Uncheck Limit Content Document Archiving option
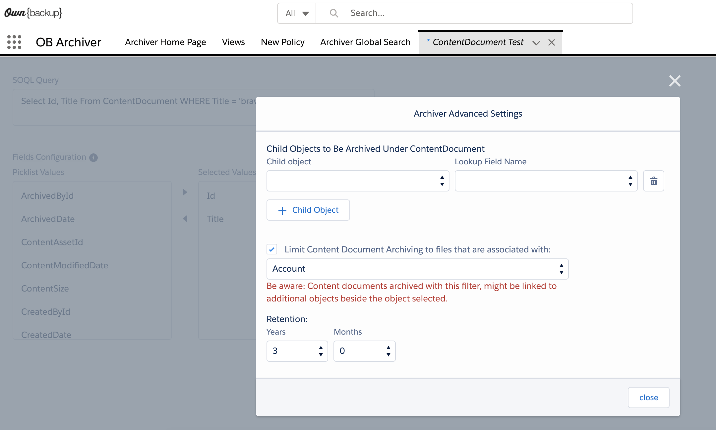Image resolution: width=716 pixels, height=430 pixels. 272,249
